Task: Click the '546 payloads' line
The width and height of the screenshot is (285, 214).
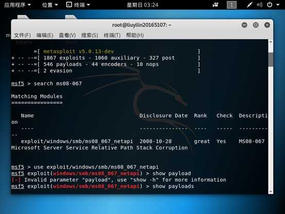Action: click(x=106, y=64)
